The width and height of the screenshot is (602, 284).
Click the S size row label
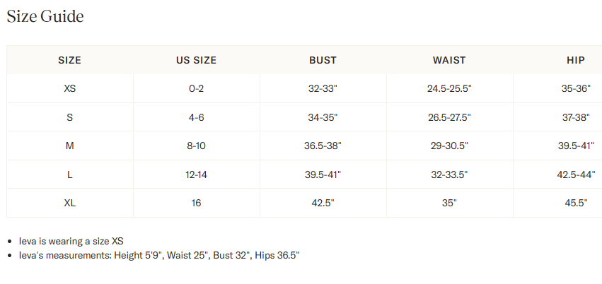(69, 117)
